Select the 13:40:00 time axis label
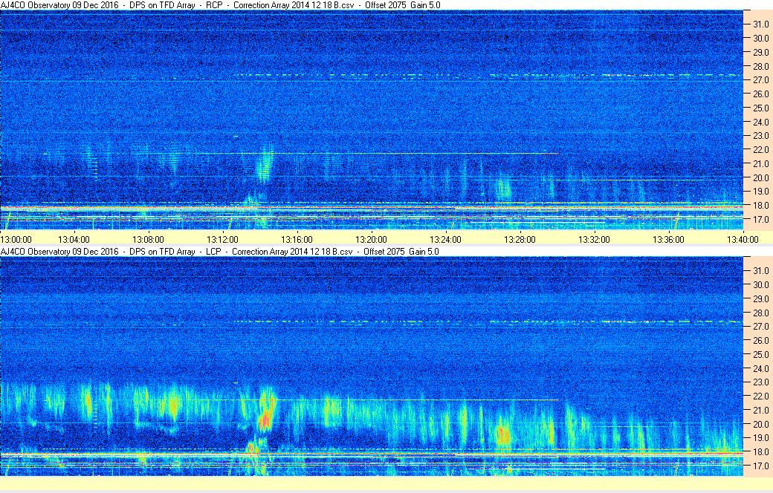 [743, 240]
